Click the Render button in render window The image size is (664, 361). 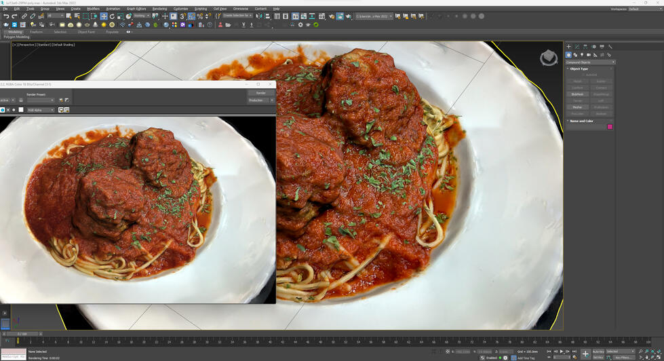tap(261, 93)
